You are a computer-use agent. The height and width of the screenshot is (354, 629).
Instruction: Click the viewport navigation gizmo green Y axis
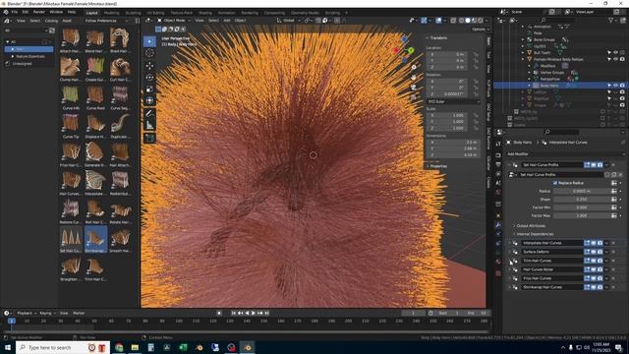point(411,50)
